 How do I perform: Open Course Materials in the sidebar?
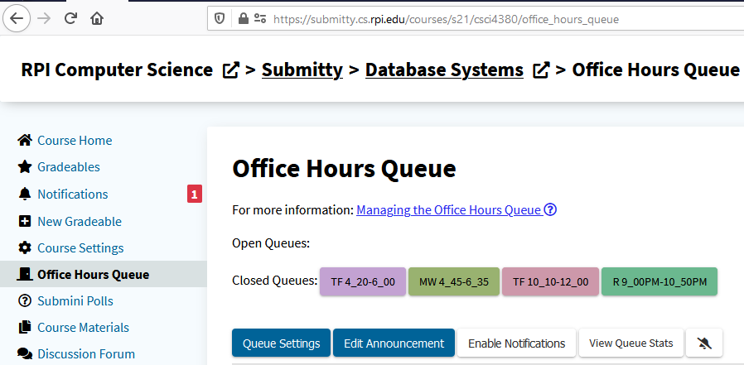coord(83,328)
